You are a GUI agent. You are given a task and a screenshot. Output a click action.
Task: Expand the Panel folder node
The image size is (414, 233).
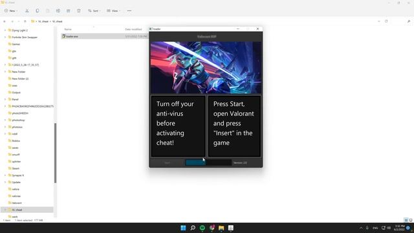click(x=5, y=99)
